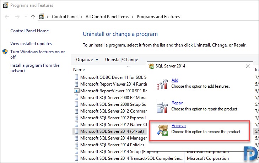
Task: Open the recent locations dropdown arrow
Action: [x=26, y=17]
